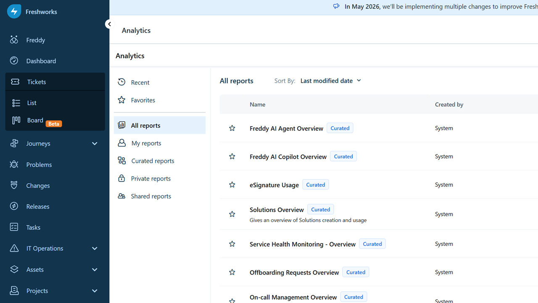
Task: Click the Changes sidebar icon
Action: click(14, 185)
